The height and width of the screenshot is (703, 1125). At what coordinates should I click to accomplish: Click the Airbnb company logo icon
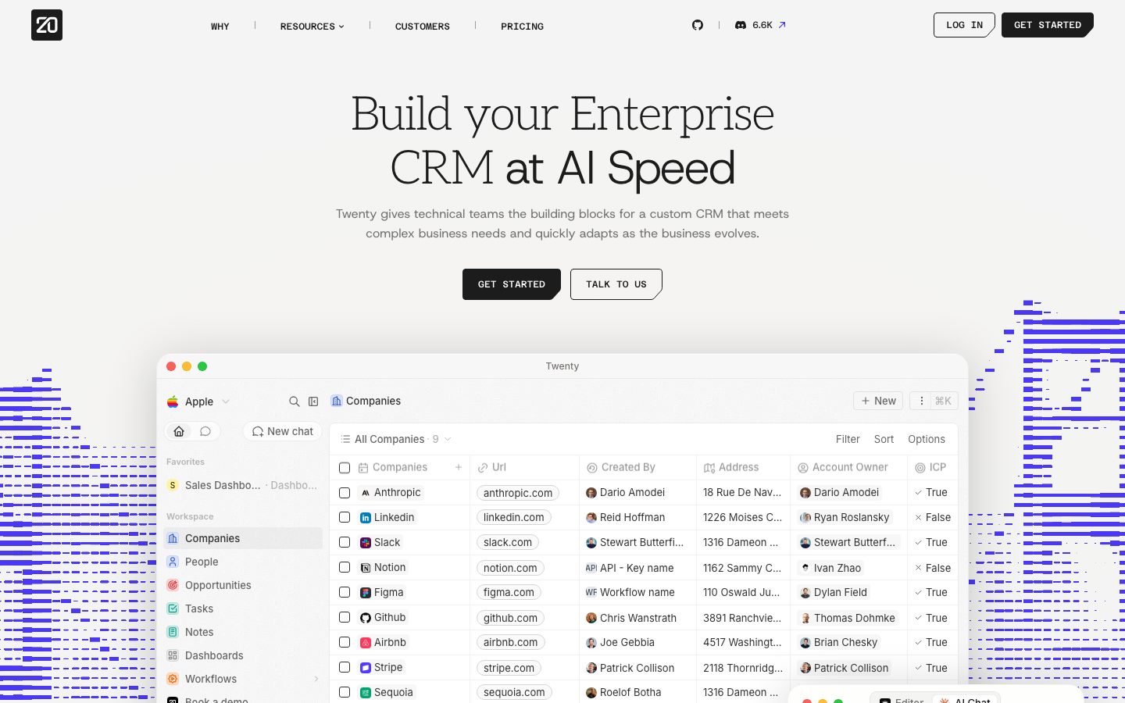click(x=365, y=643)
